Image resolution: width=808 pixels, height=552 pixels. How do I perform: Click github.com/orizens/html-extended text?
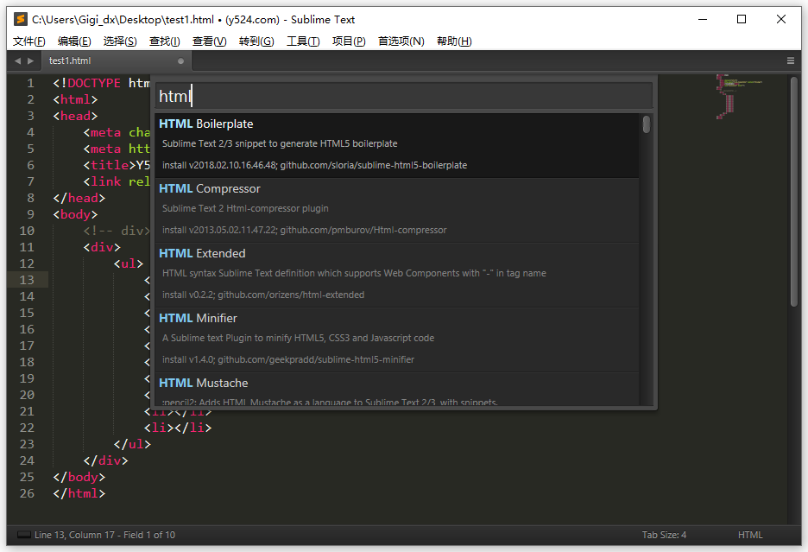pos(291,295)
